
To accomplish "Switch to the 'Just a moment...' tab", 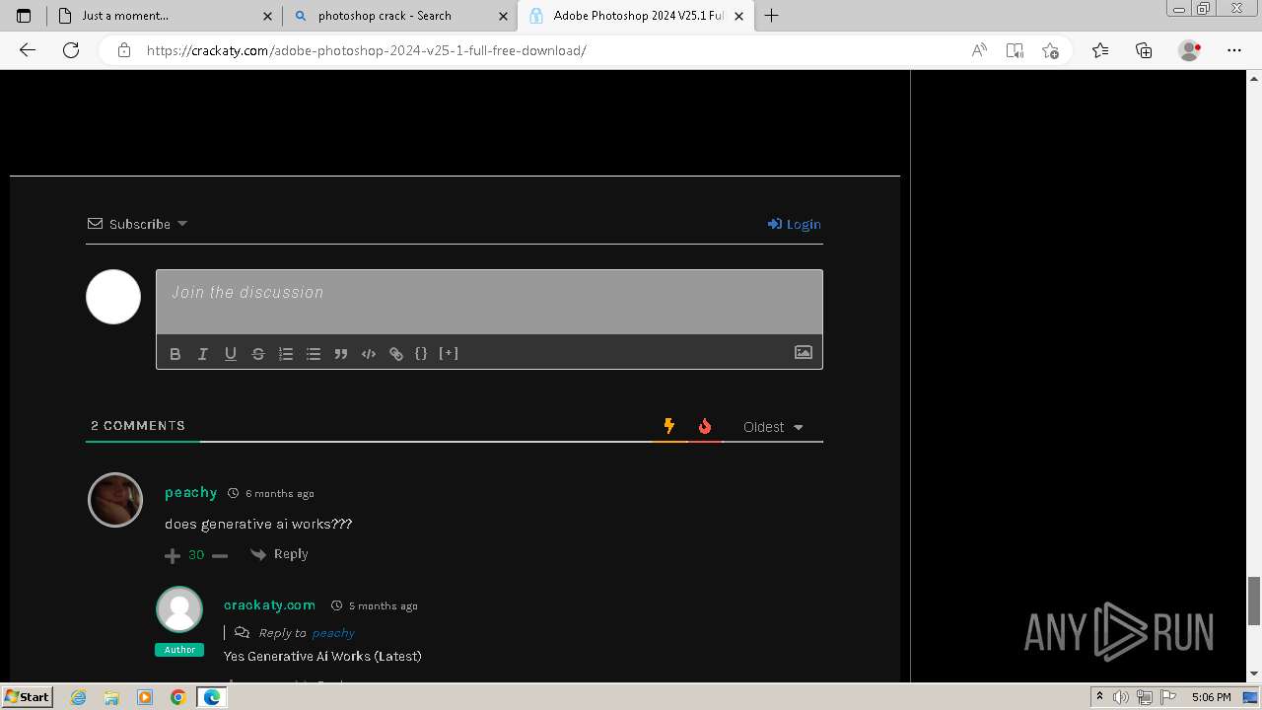I will coord(165,16).
